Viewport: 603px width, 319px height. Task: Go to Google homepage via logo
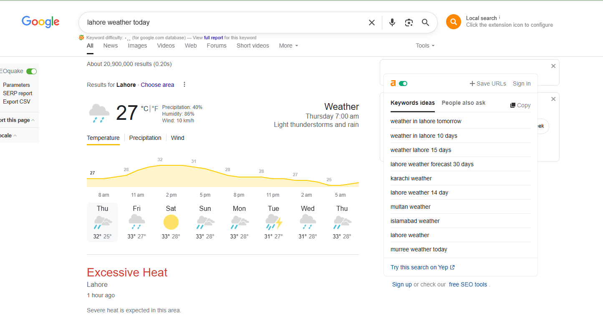[x=40, y=22]
